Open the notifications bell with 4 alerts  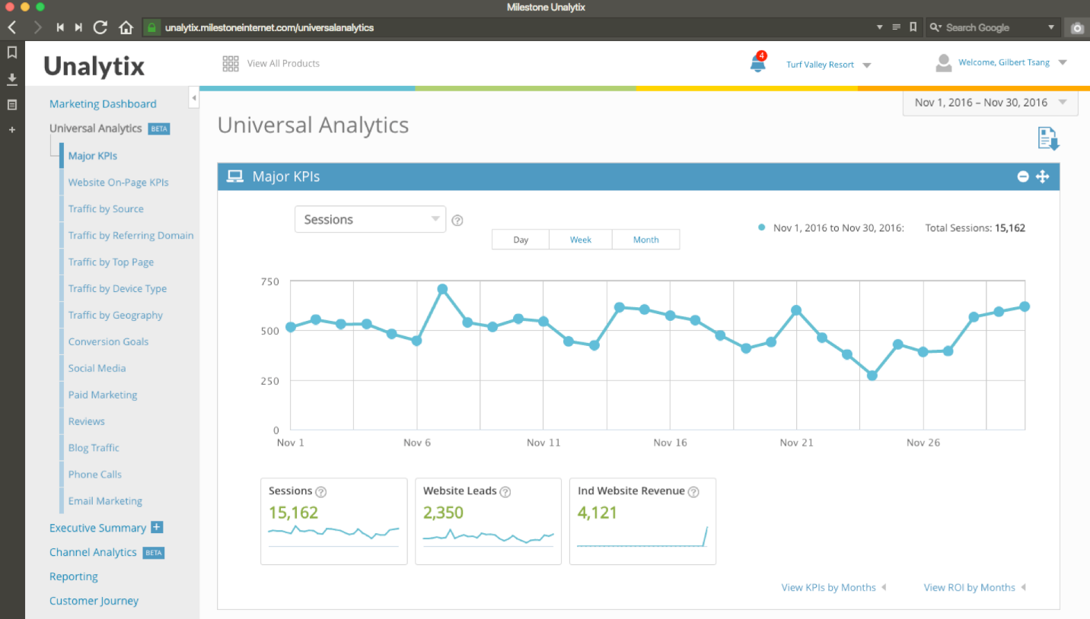[x=758, y=62]
